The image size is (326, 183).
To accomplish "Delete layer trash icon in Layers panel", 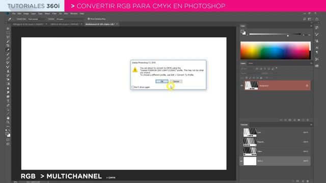I will 308,120.
